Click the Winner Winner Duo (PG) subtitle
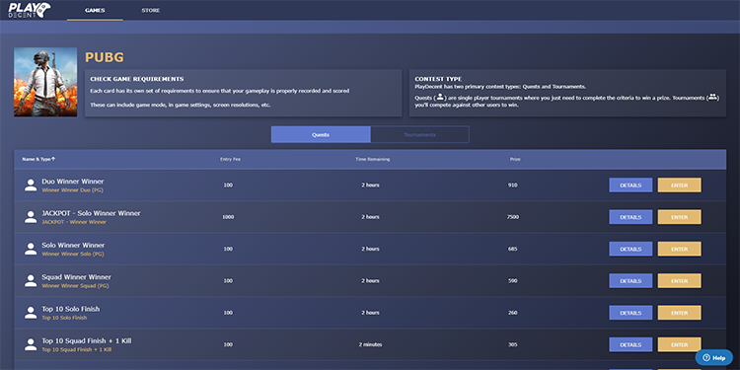 point(73,190)
